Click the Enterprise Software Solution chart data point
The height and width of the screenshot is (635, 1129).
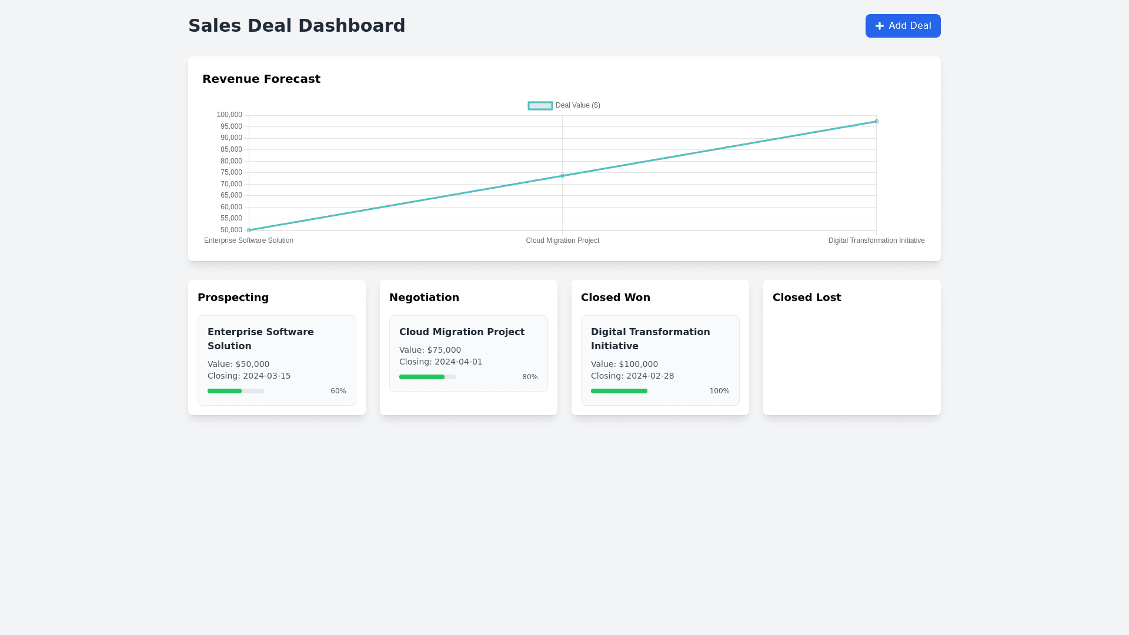(249, 230)
